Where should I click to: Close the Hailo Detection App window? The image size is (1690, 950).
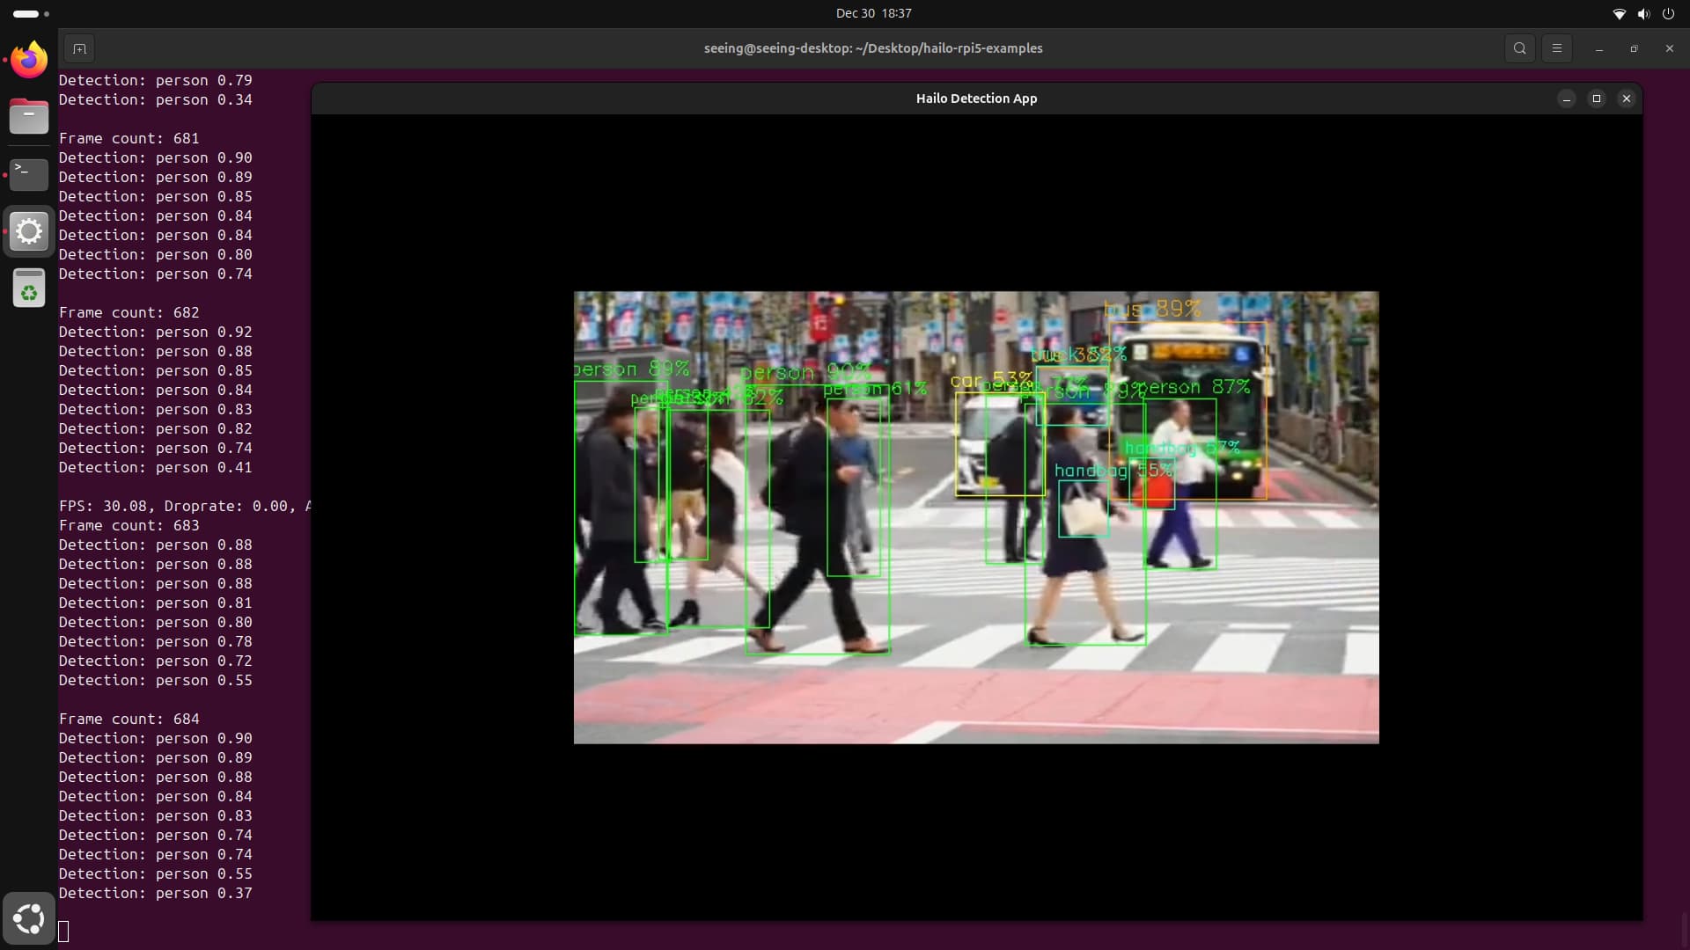tap(1626, 99)
